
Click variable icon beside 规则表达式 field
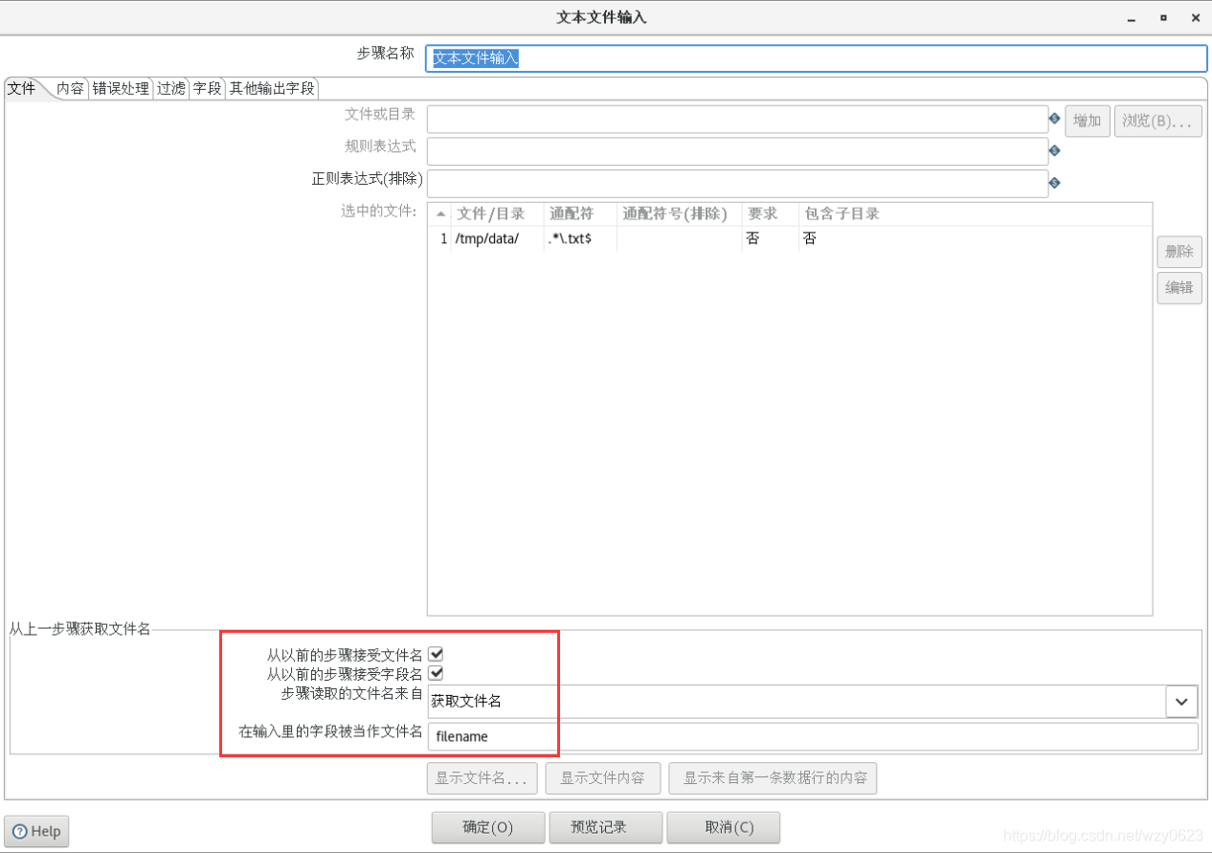1054,150
